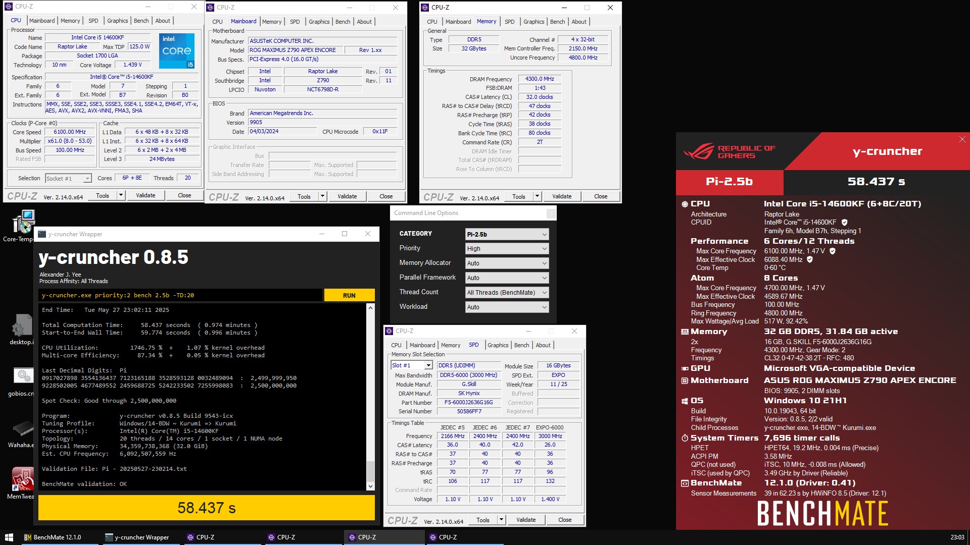Screen dimensions: 970x545
Task: Click the yellow 58.437 s result bar
Action: click(207, 508)
